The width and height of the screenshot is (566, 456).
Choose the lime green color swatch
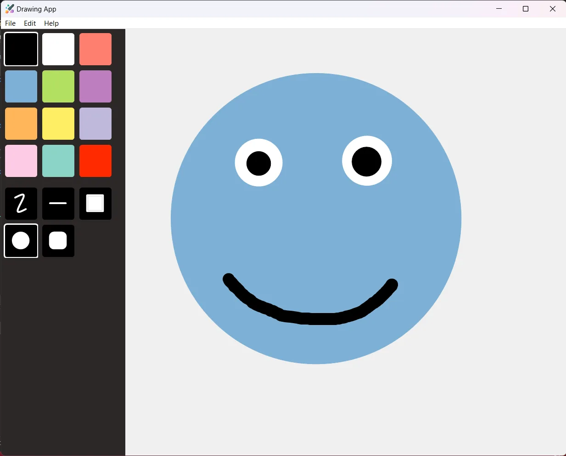pos(58,86)
